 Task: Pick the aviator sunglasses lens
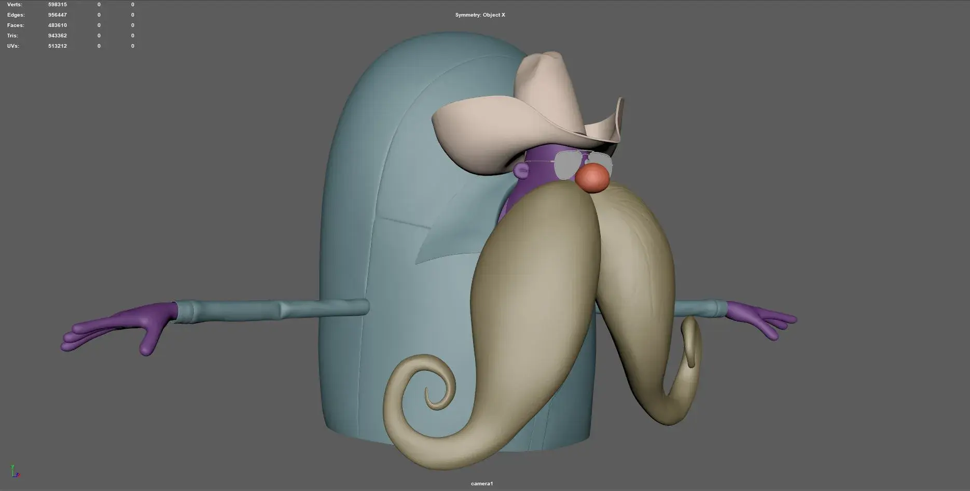(566, 165)
